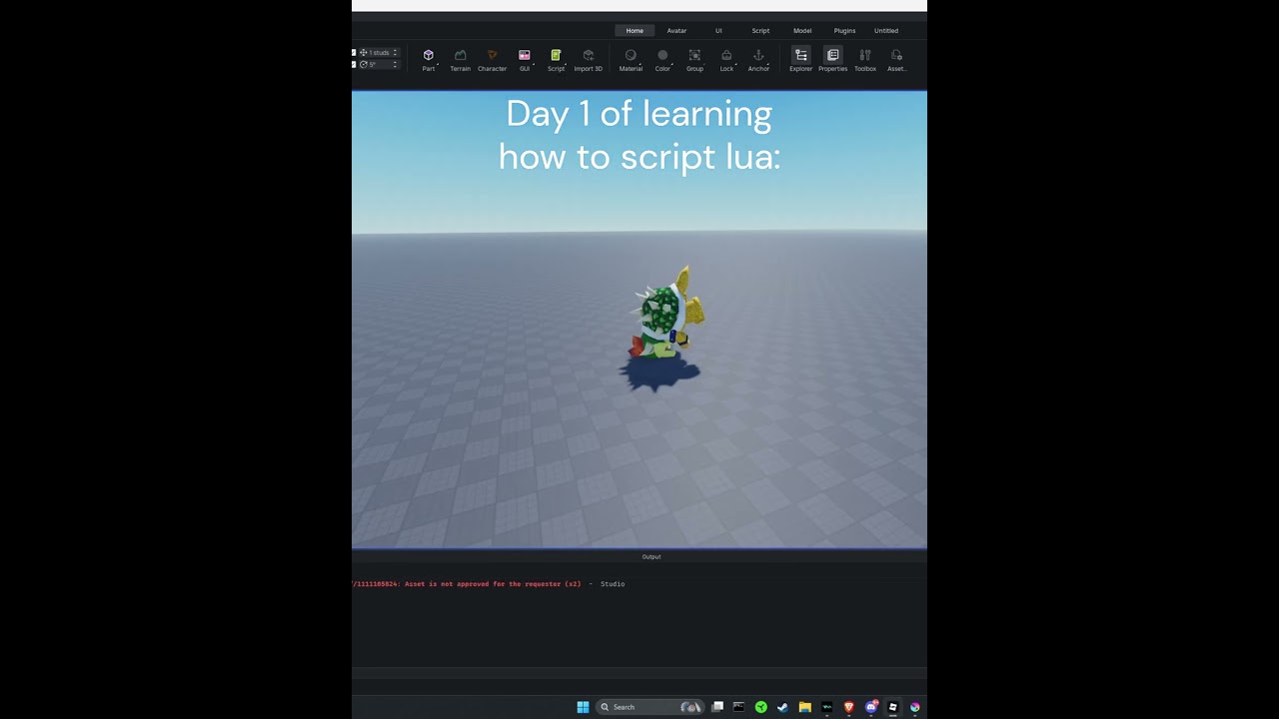This screenshot has width=1279, height=719.
Task: Open the Terminal taskbar icon
Action: pyautogui.click(x=739, y=707)
